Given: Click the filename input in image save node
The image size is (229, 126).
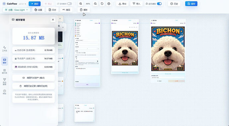Looking at the screenshot, I should (x=168, y=77).
